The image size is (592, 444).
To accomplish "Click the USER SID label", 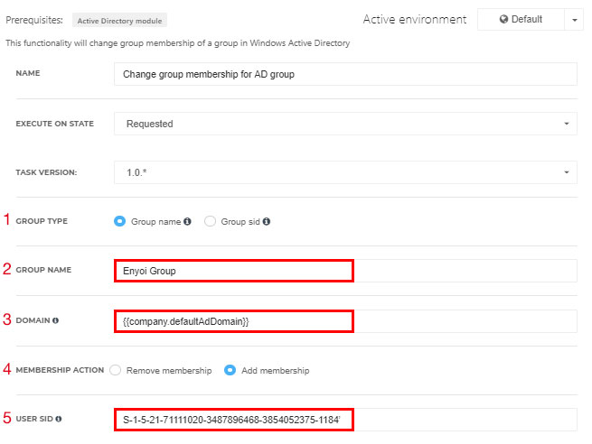I will pos(34,419).
